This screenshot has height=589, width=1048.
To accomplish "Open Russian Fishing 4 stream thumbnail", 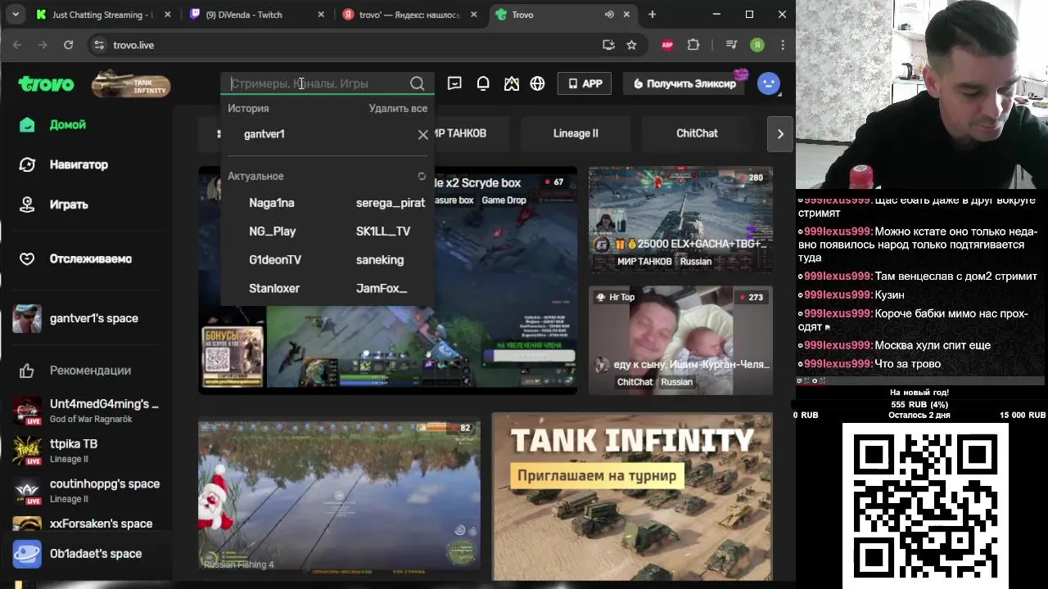I will (339, 496).
